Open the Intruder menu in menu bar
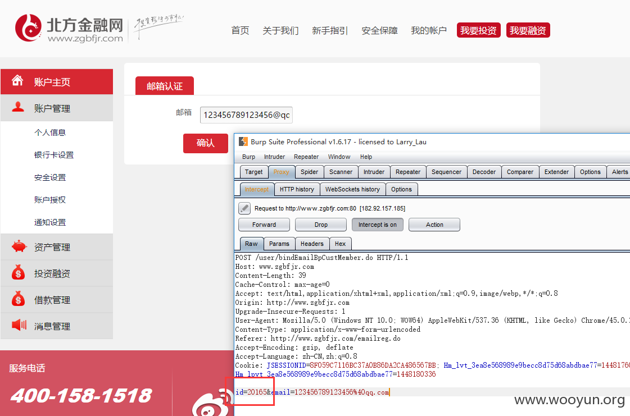Viewport: 630px width, 416px height. pyautogui.click(x=274, y=157)
